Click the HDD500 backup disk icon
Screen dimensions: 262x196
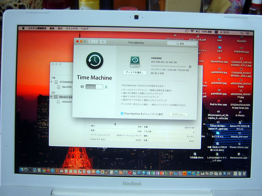tap(135, 62)
